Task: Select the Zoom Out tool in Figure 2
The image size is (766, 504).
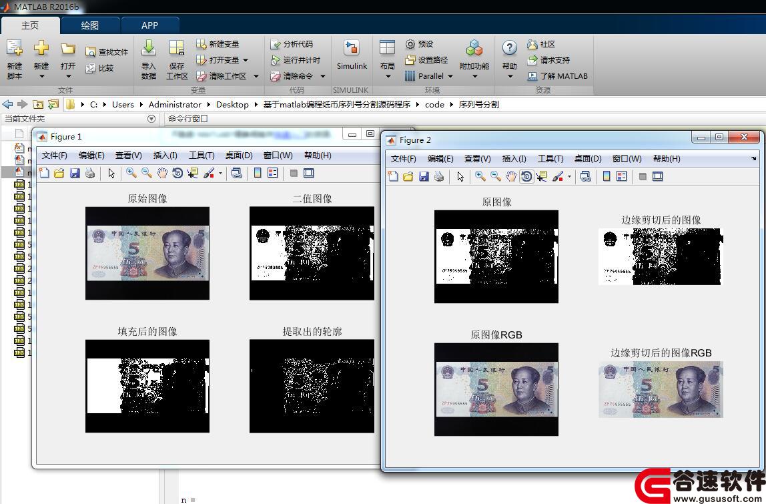Action: 495,176
